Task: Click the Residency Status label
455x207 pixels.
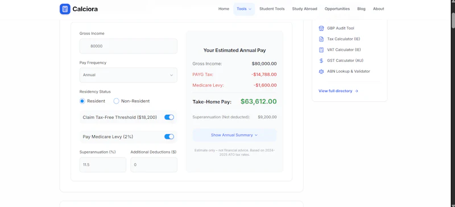Action: click(x=95, y=92)
